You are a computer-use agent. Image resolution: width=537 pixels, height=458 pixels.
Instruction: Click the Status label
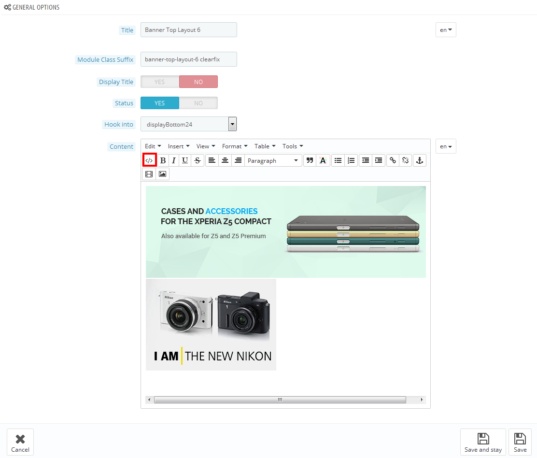point(124,103)
